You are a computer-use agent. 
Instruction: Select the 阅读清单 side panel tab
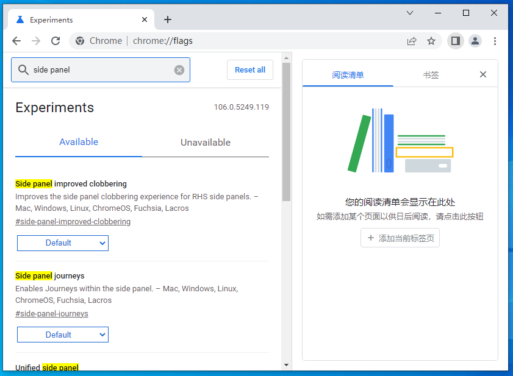click(x=348, y=75)
